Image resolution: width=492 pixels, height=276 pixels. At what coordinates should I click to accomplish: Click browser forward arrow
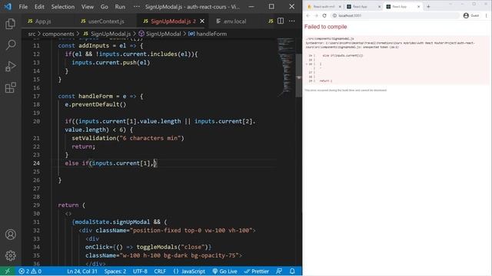click(x=316, y=15)
